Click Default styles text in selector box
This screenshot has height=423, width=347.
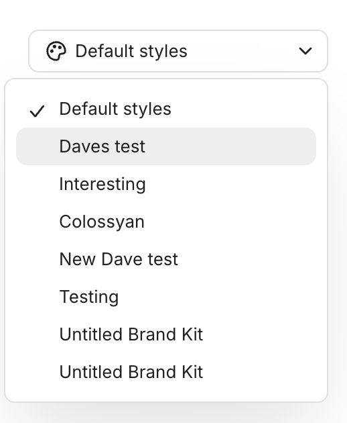click(x=131, y=51)
